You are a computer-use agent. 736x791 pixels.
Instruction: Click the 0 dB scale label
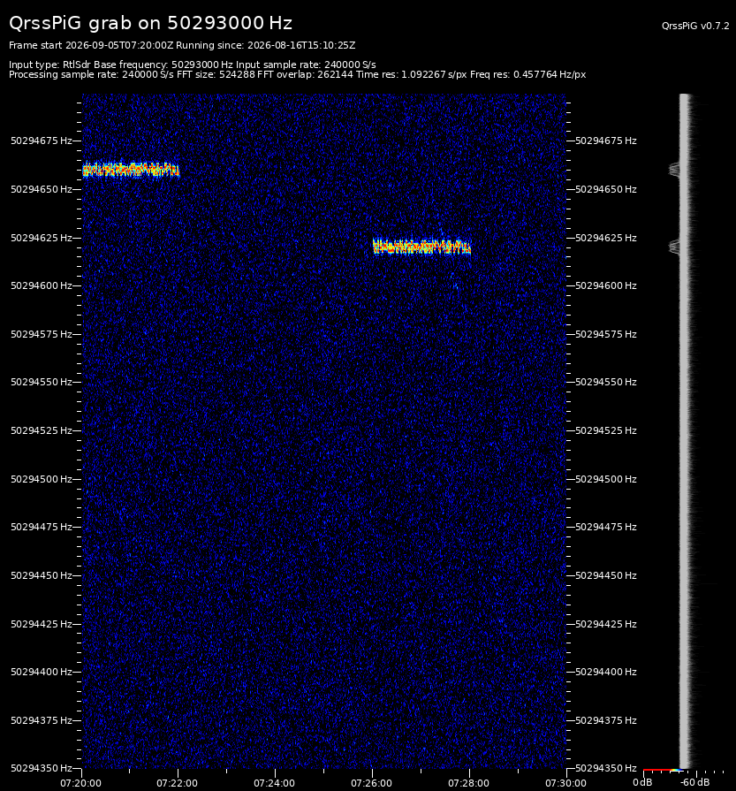(x=642, y=782)
